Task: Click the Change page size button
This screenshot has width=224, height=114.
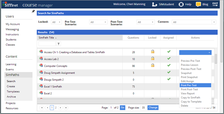Action: click(153, 108)
